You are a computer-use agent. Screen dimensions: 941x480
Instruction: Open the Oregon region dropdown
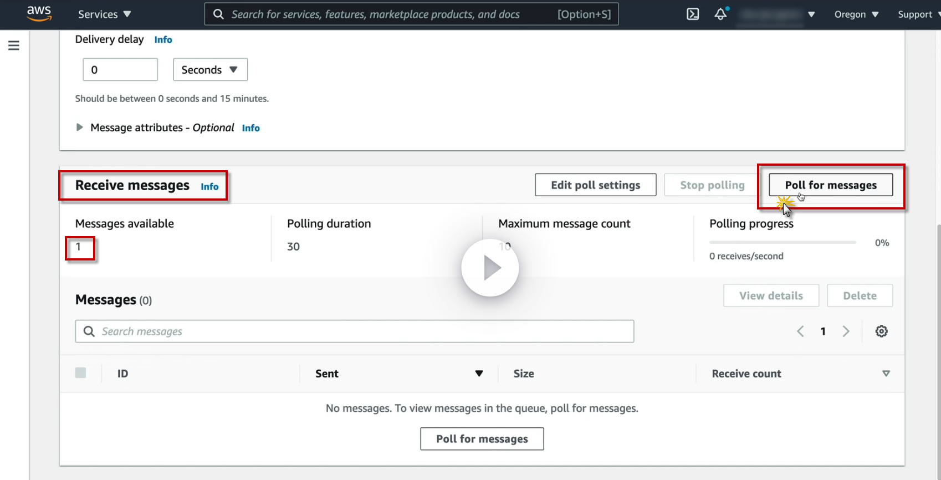coord(856,14)
